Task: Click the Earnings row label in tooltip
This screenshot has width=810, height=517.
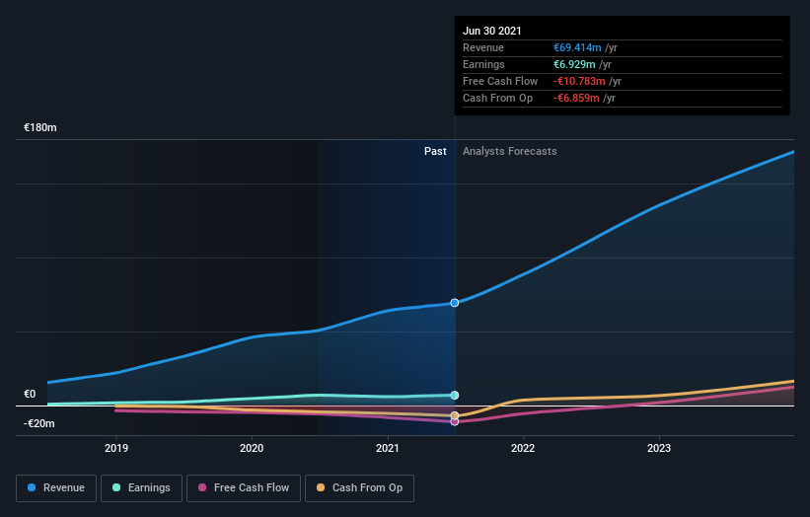Action: point(483,64)
